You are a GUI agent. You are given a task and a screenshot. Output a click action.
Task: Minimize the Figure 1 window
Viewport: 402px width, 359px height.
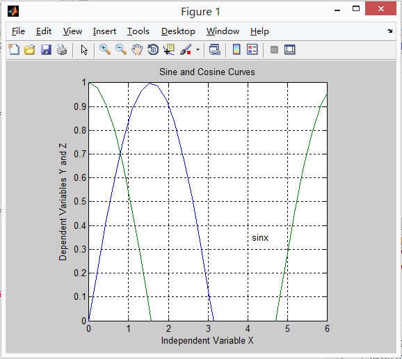[337, 10]
